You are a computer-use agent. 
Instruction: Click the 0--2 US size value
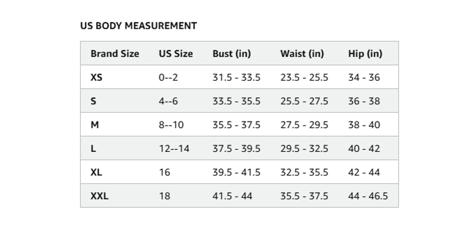[168, 77]
